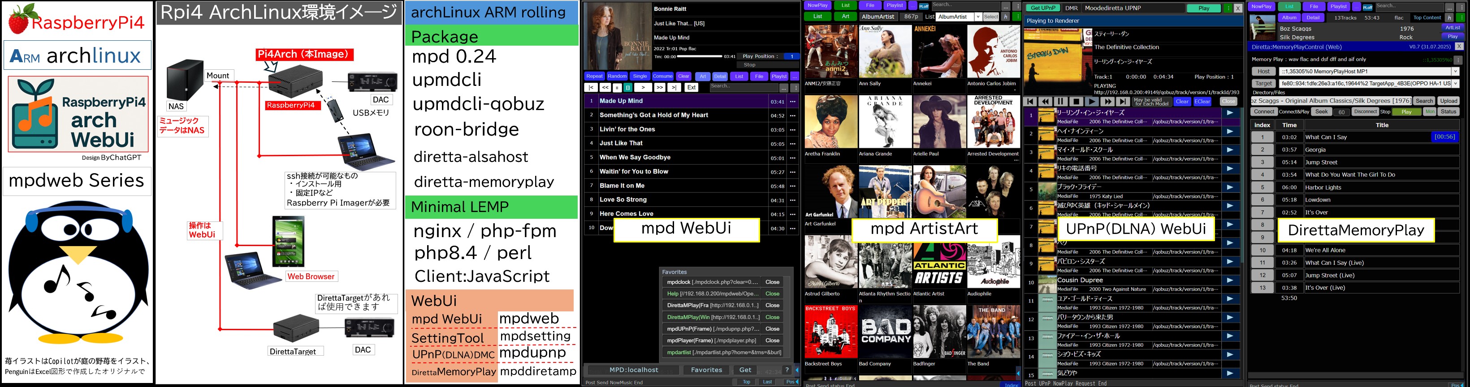1470x387 pixels.
Task: Click Upload in MemoryPlayControl dialog
Action: point(1449,101)
